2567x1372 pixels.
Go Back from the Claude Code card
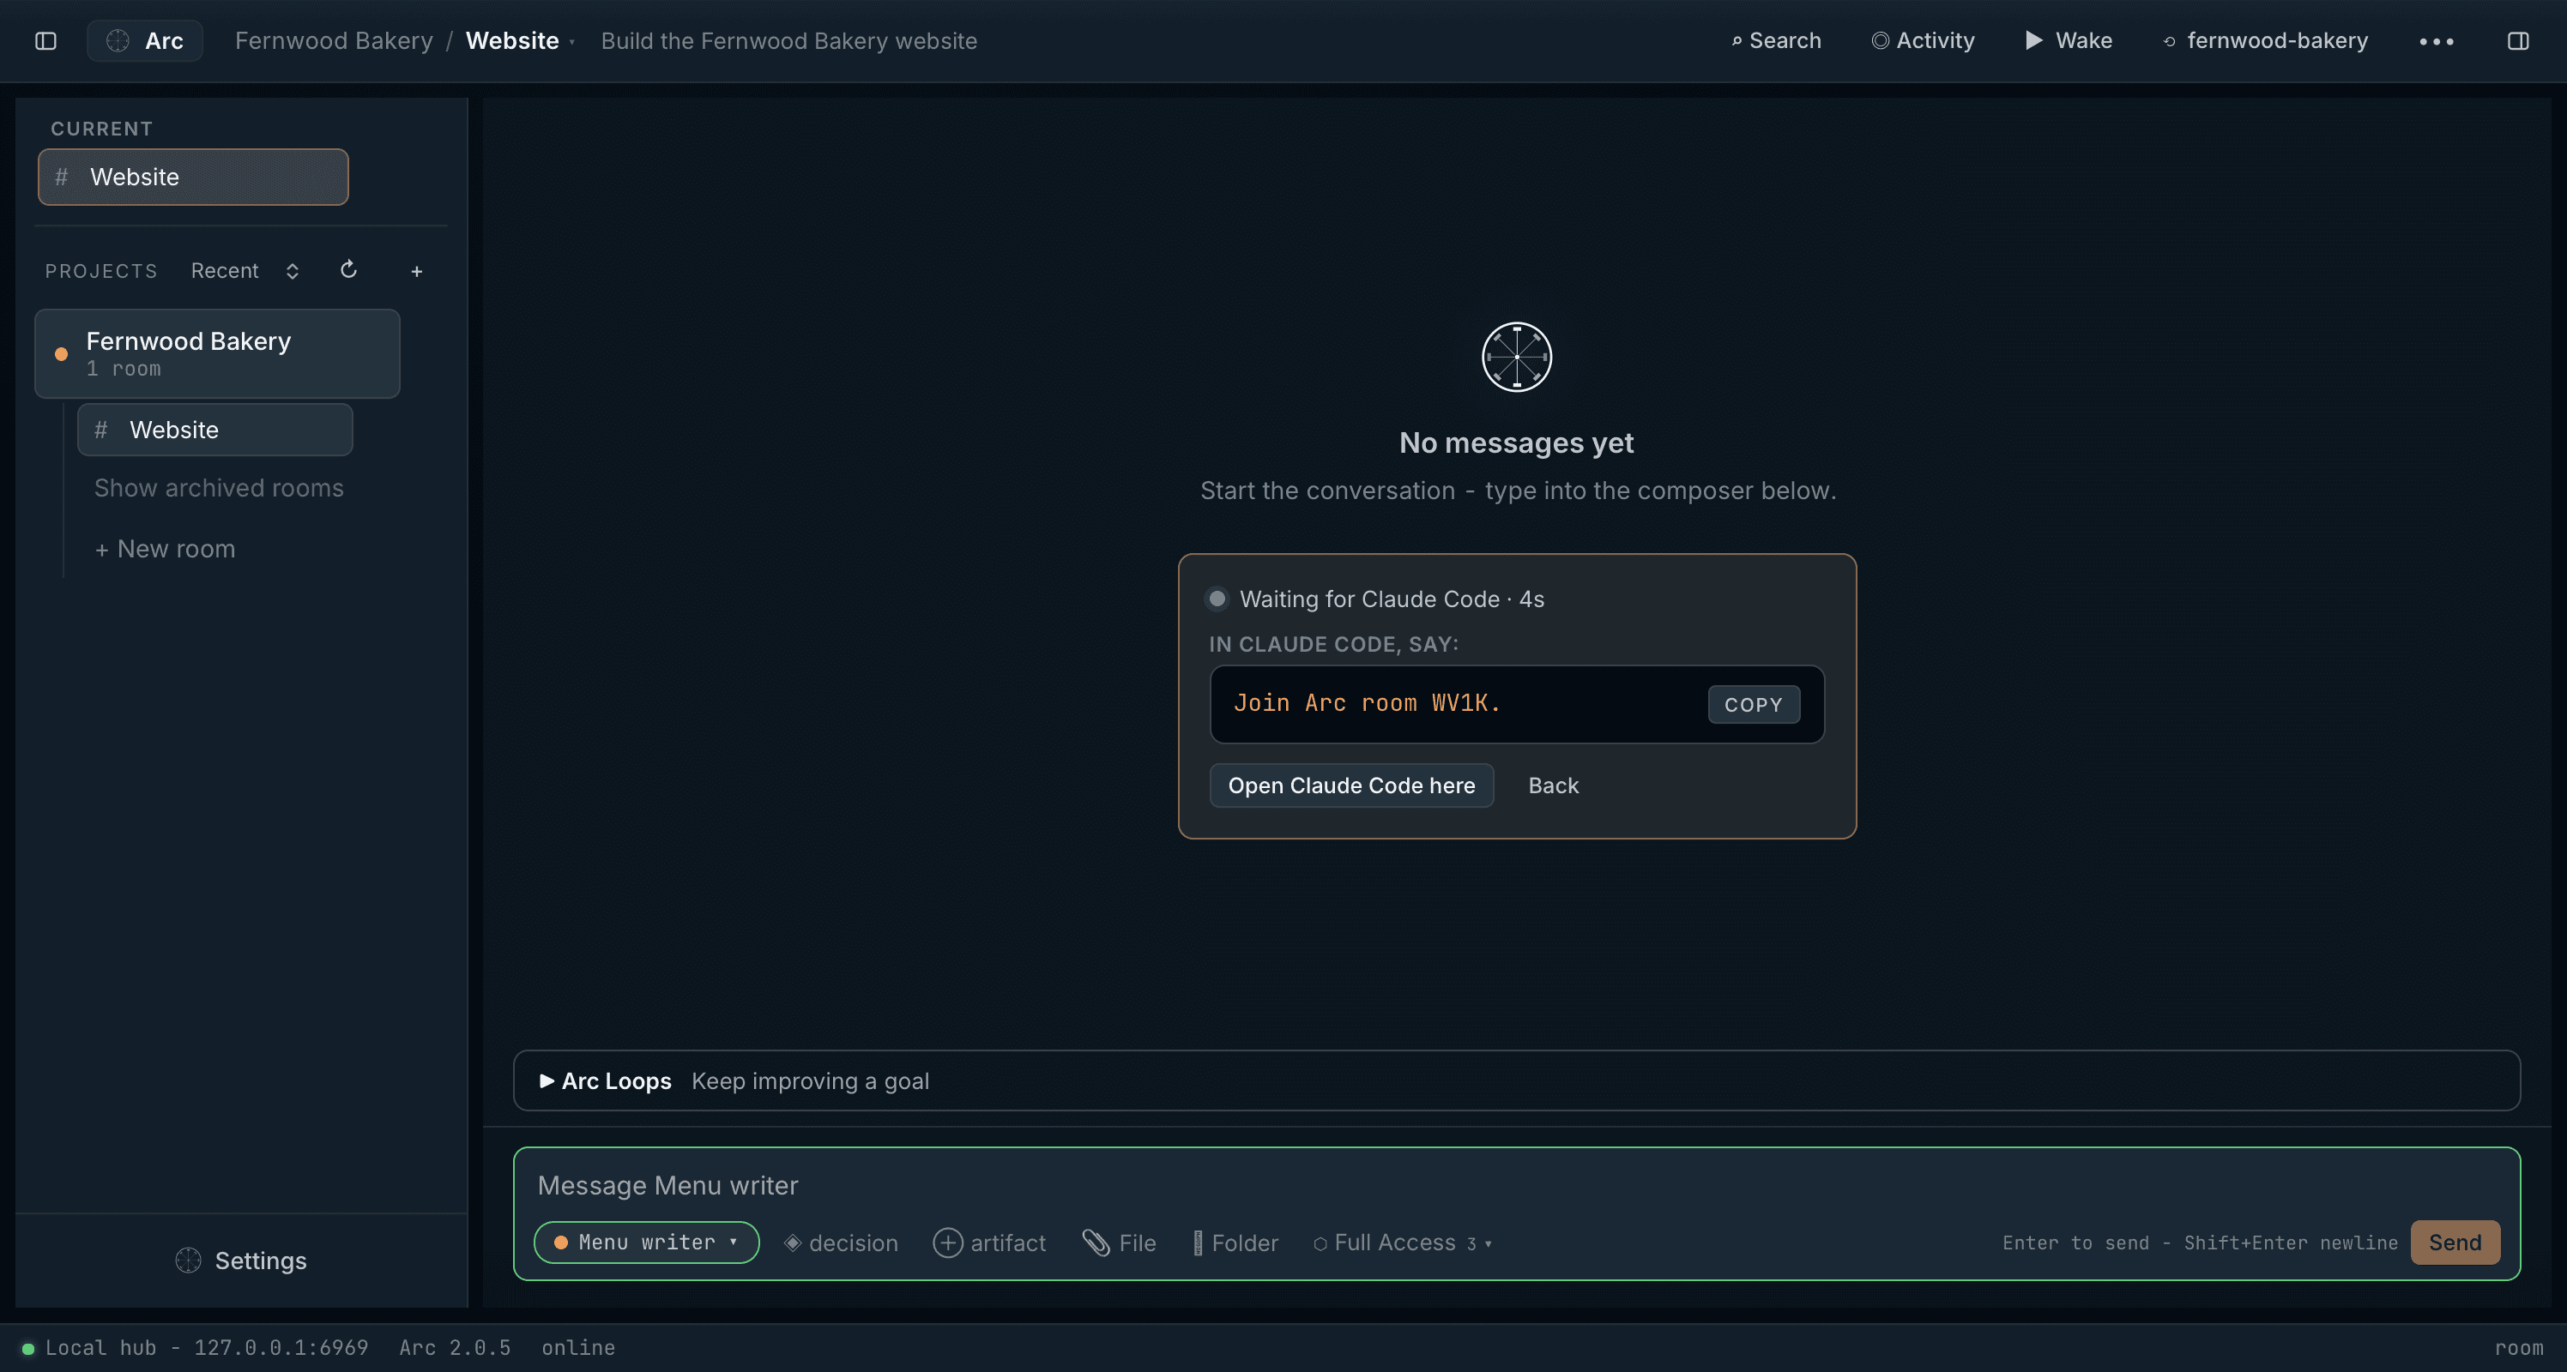pos(1554,785)
